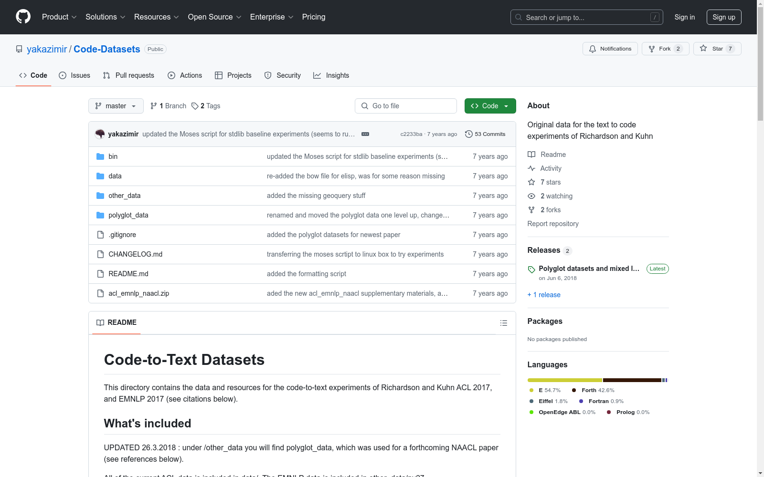This screenshot has height=477, width=764.
Task: Click the Notifications bell icon
Action: pyautogui.click(x=593, y=49)
